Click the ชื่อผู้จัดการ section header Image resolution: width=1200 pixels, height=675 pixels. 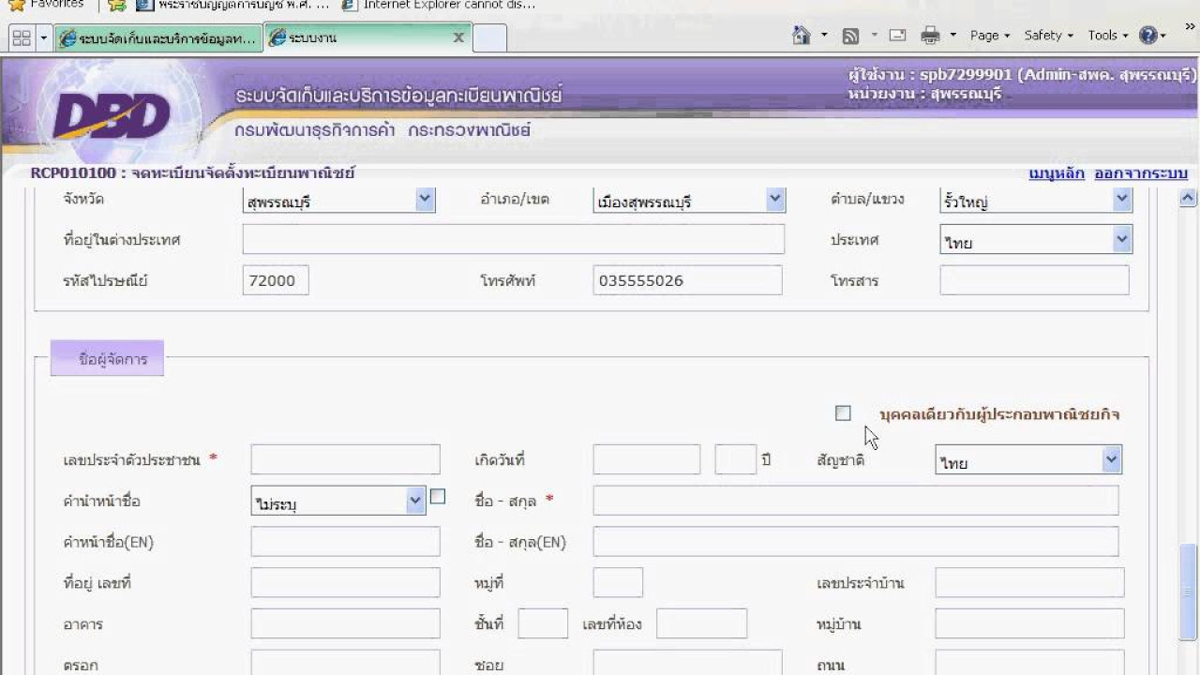click(107, 358)
